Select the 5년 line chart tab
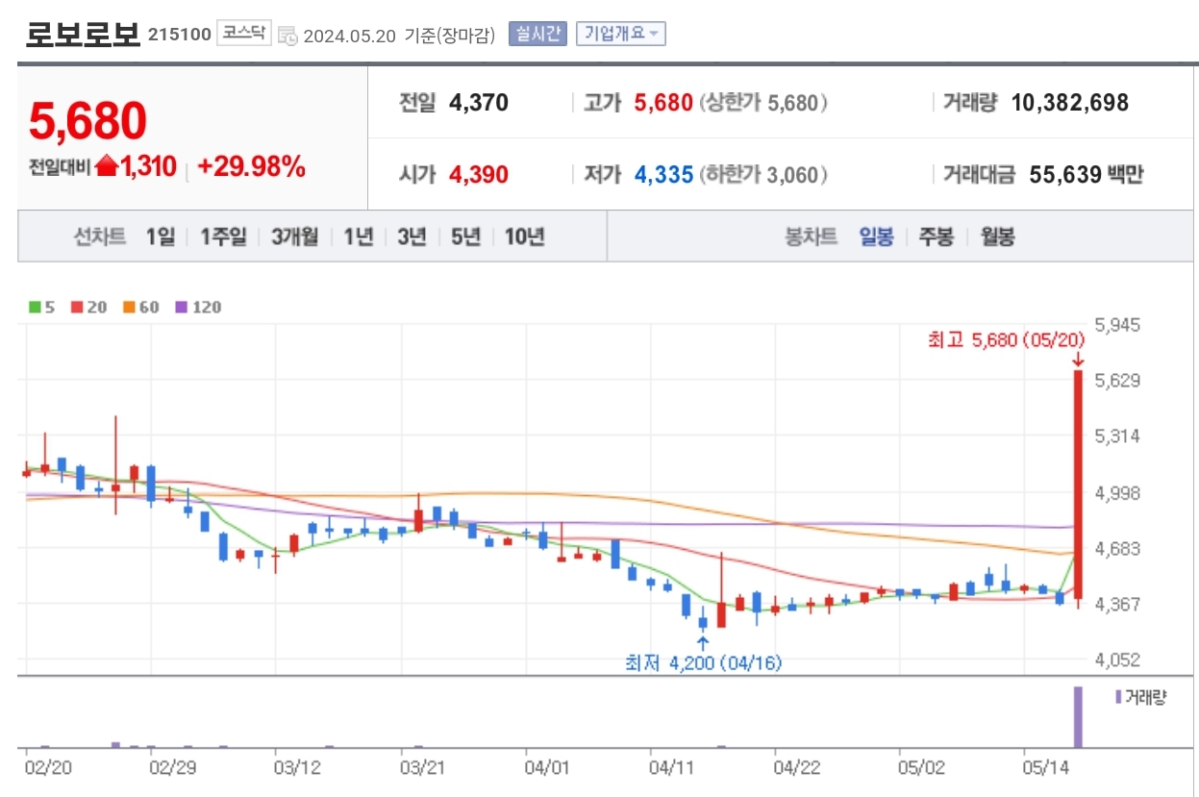Viewport: 1199px width, 797px height. tap(465, 237)
